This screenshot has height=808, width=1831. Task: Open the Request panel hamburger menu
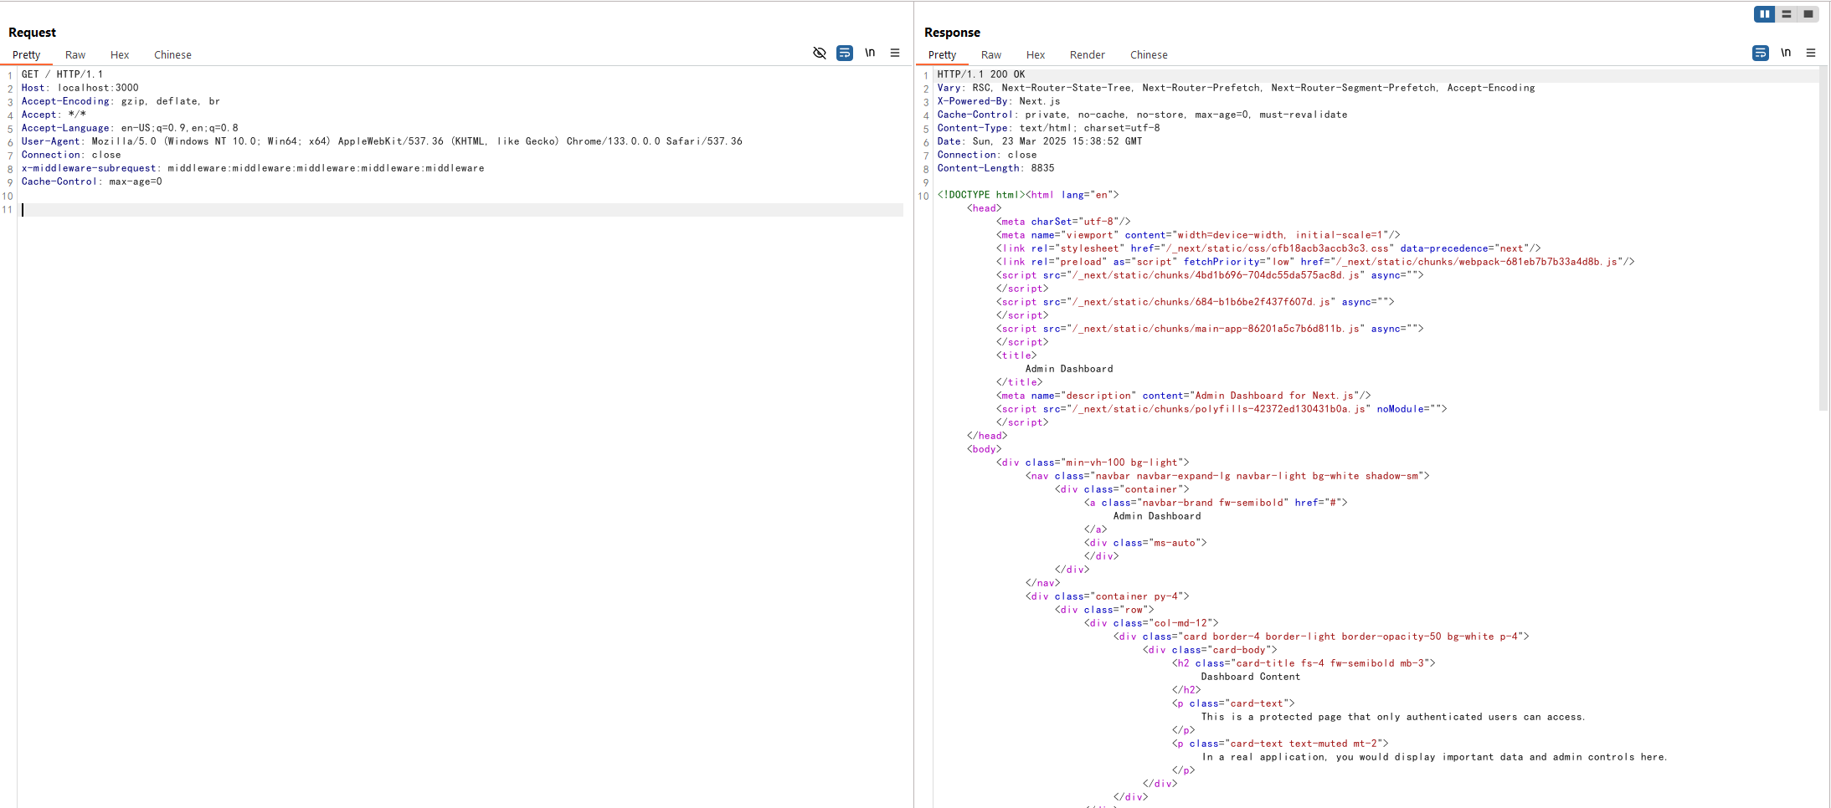coord(895,53)
